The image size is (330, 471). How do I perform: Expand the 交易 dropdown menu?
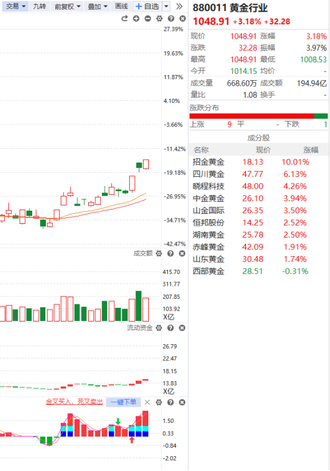pos(15,7)
